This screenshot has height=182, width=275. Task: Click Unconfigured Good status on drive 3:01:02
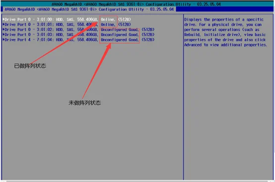click(120, 29)
